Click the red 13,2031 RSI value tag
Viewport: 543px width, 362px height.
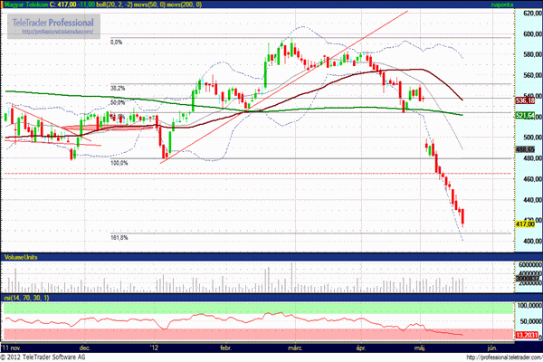527,335
